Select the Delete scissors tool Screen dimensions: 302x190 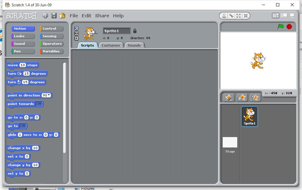pos(231,16)
